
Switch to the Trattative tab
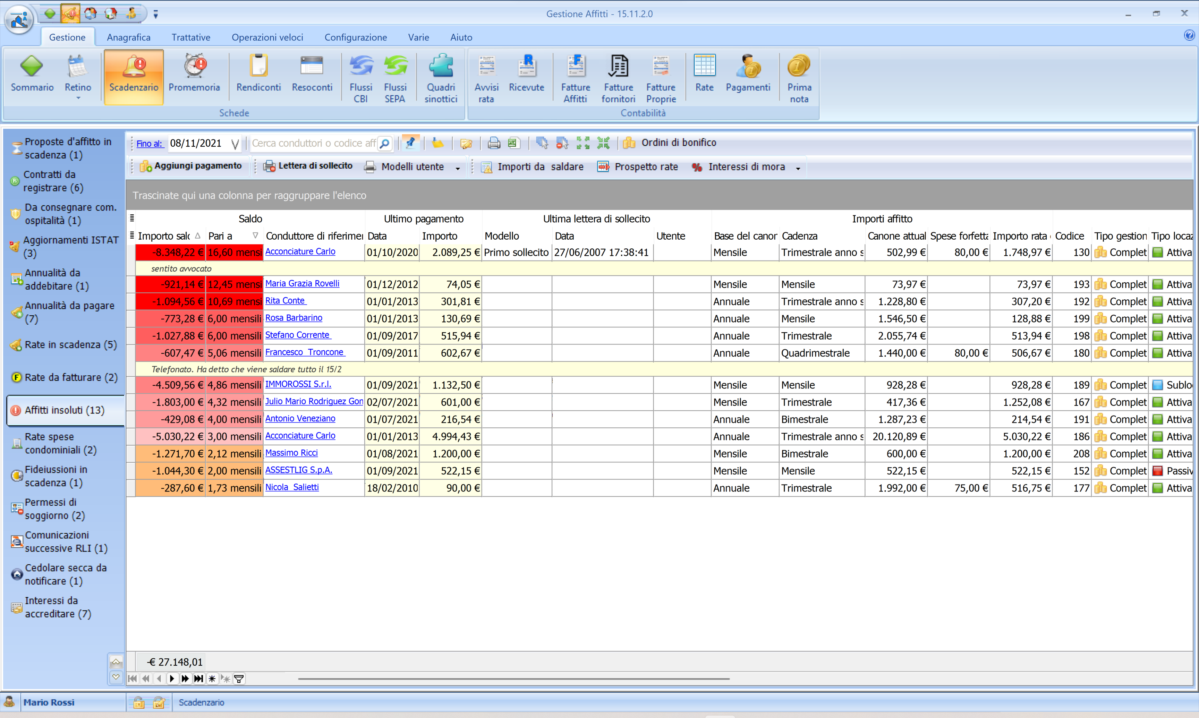point(191,37)
